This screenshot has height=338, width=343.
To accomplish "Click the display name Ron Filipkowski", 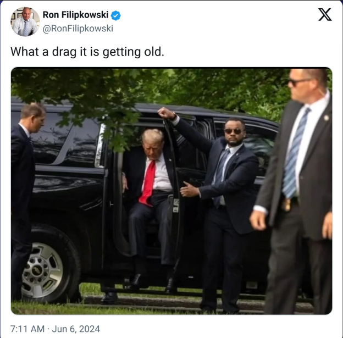I will point(75,15).
